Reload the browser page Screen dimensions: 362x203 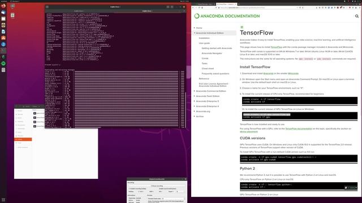(x=199, y=7)
